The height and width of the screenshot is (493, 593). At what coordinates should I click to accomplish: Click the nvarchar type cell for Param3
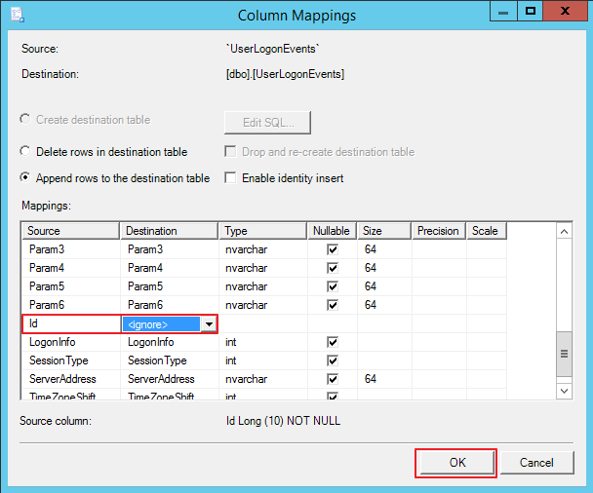263,249
